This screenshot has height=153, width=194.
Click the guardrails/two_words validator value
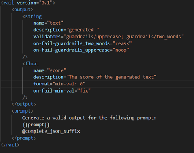(154, 37)
